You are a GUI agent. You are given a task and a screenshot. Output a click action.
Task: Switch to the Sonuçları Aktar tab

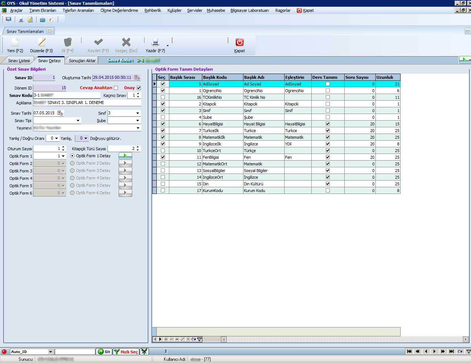click(x=82, y=60)
